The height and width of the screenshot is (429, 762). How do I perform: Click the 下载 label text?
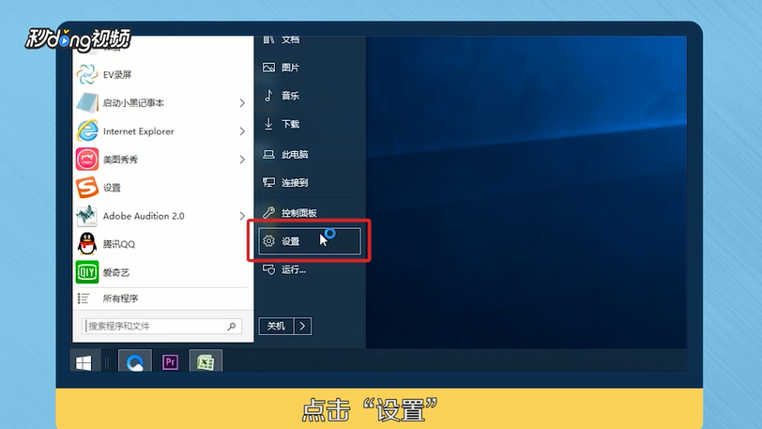[291, 124]
